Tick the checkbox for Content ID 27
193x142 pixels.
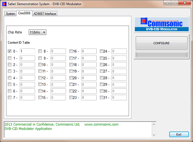click(x=101, y=71)
